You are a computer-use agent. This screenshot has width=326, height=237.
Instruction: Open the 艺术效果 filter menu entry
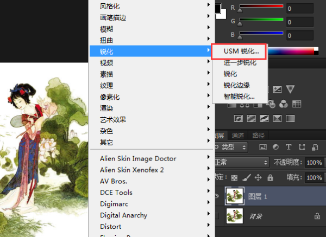[152, 119]
